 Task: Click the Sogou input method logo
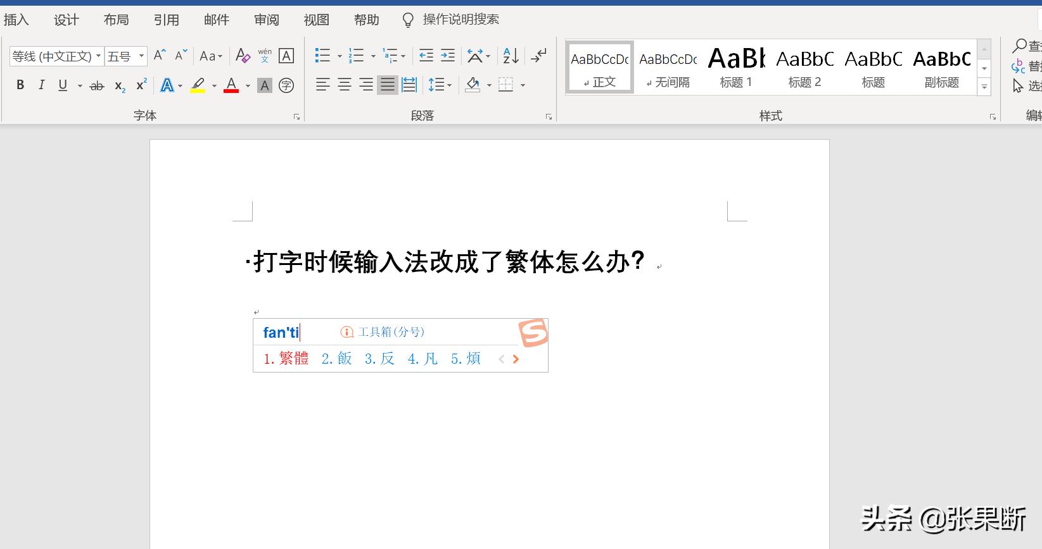point(533,333)
